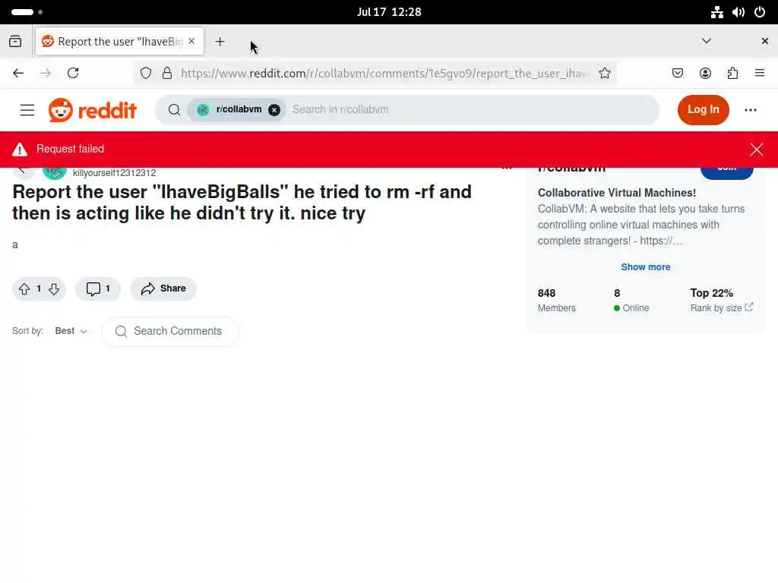Image resolution: width=778 pixels, height=583 pixels.
Task: Upvote the post
Action: tap(24, 288)
